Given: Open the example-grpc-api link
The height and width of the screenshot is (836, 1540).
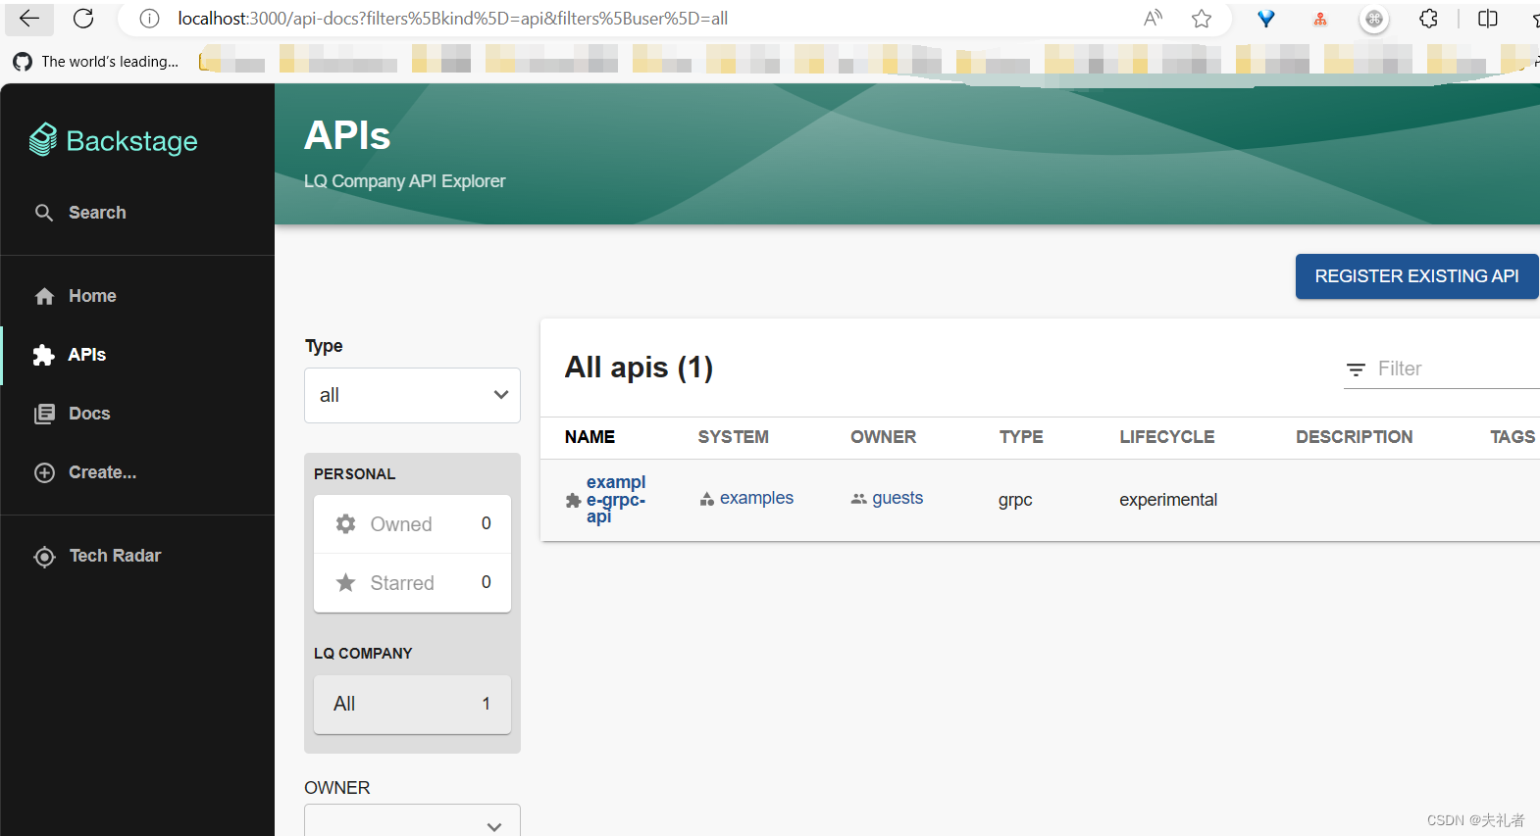Looking at the screenshot, I should coord(616,499).
